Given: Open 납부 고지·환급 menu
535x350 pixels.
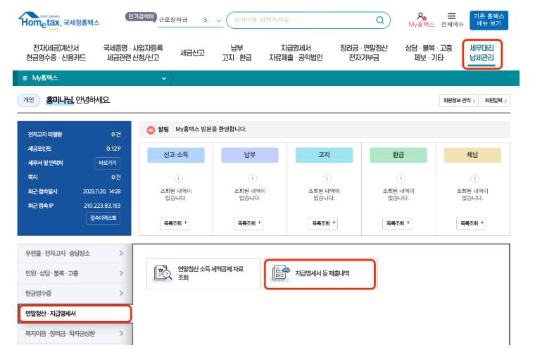Looking at the screenshot, I should pos(237,53).
